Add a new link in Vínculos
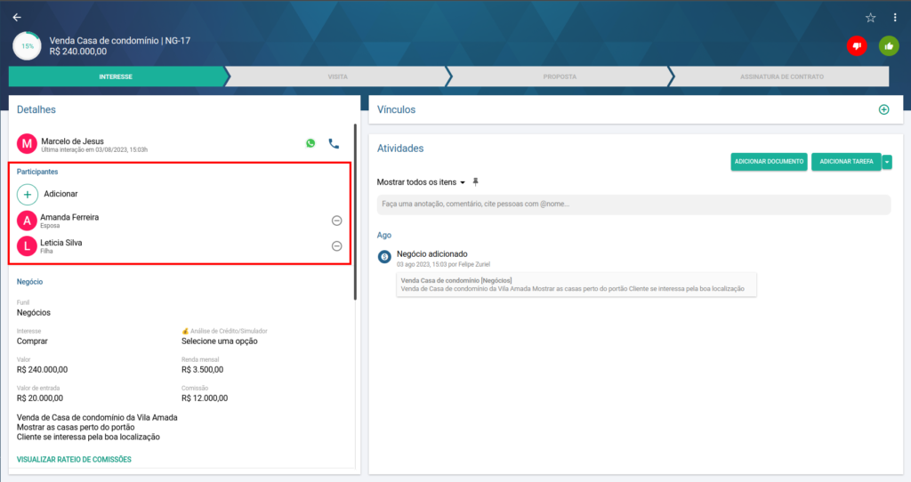The height and width of the screenshot is (482, 911). coord(883,109)
